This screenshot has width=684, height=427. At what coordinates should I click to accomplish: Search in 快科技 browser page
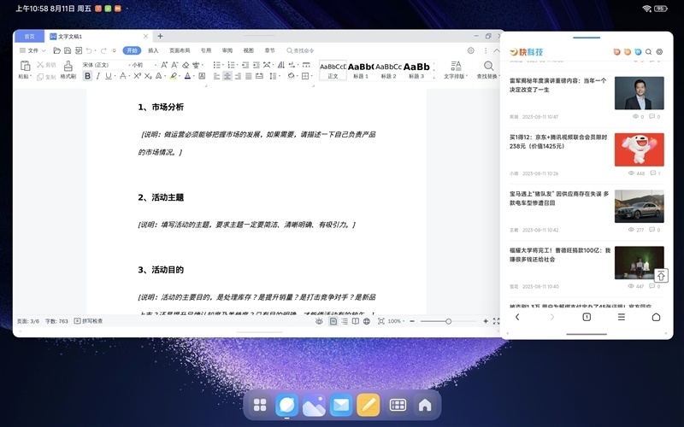coord(649,52)
